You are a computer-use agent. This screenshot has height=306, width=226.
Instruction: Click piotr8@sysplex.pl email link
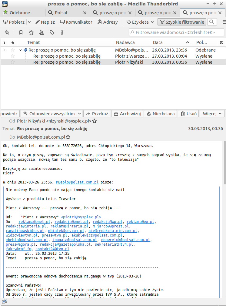tap(81, 217)
